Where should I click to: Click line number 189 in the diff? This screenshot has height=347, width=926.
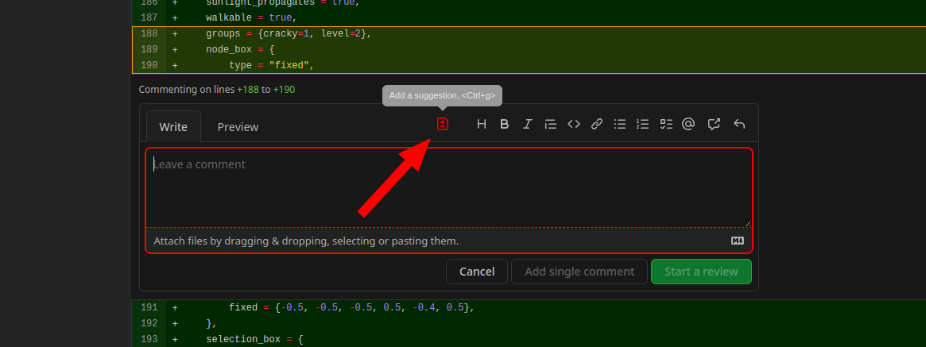click(x=149, y=49)
